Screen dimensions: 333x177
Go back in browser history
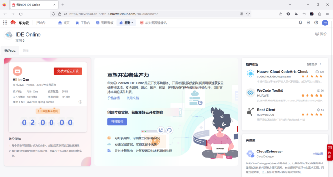coord(5,14)
